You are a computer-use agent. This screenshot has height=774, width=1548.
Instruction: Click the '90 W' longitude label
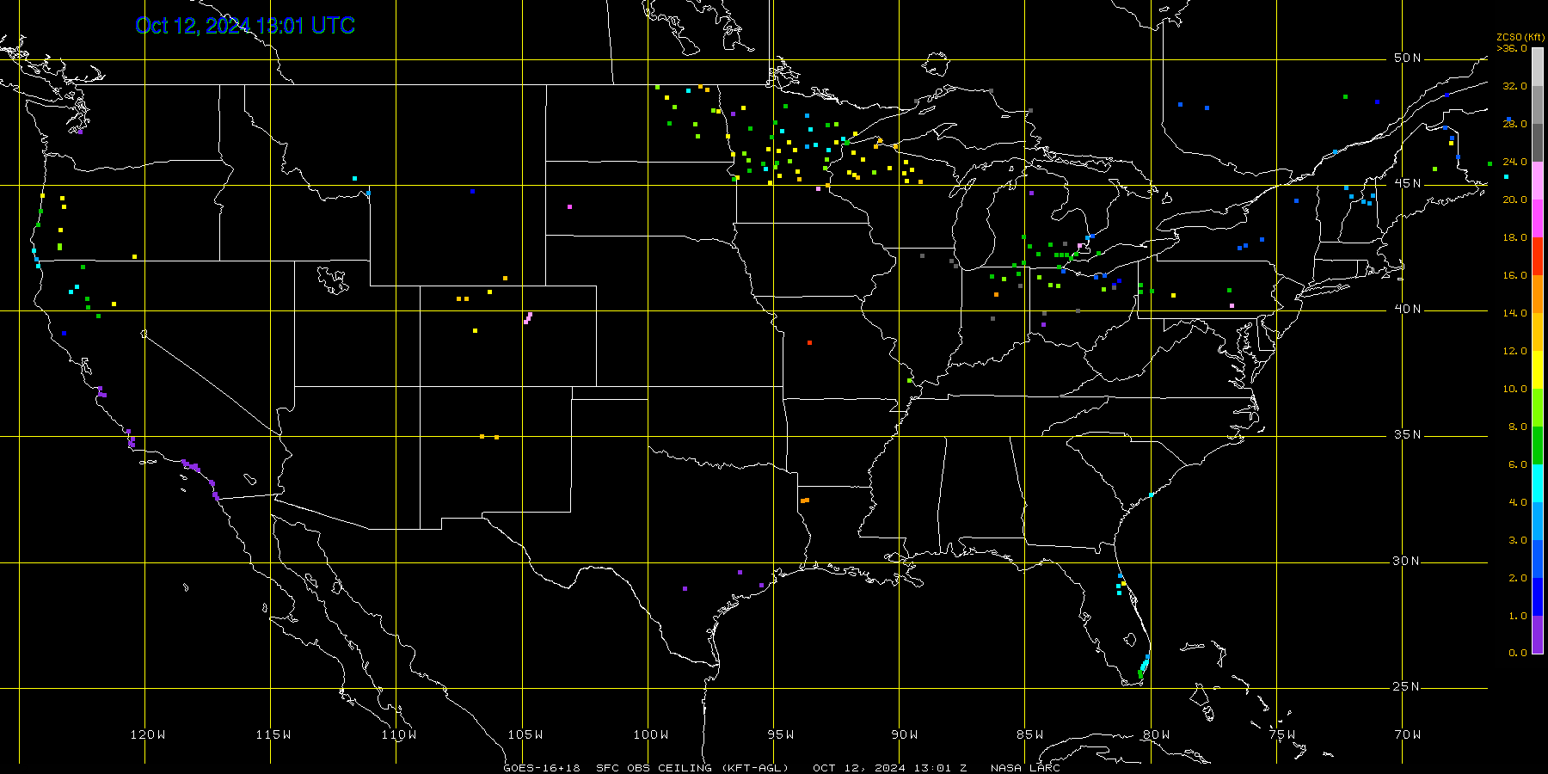click(905, 734)
